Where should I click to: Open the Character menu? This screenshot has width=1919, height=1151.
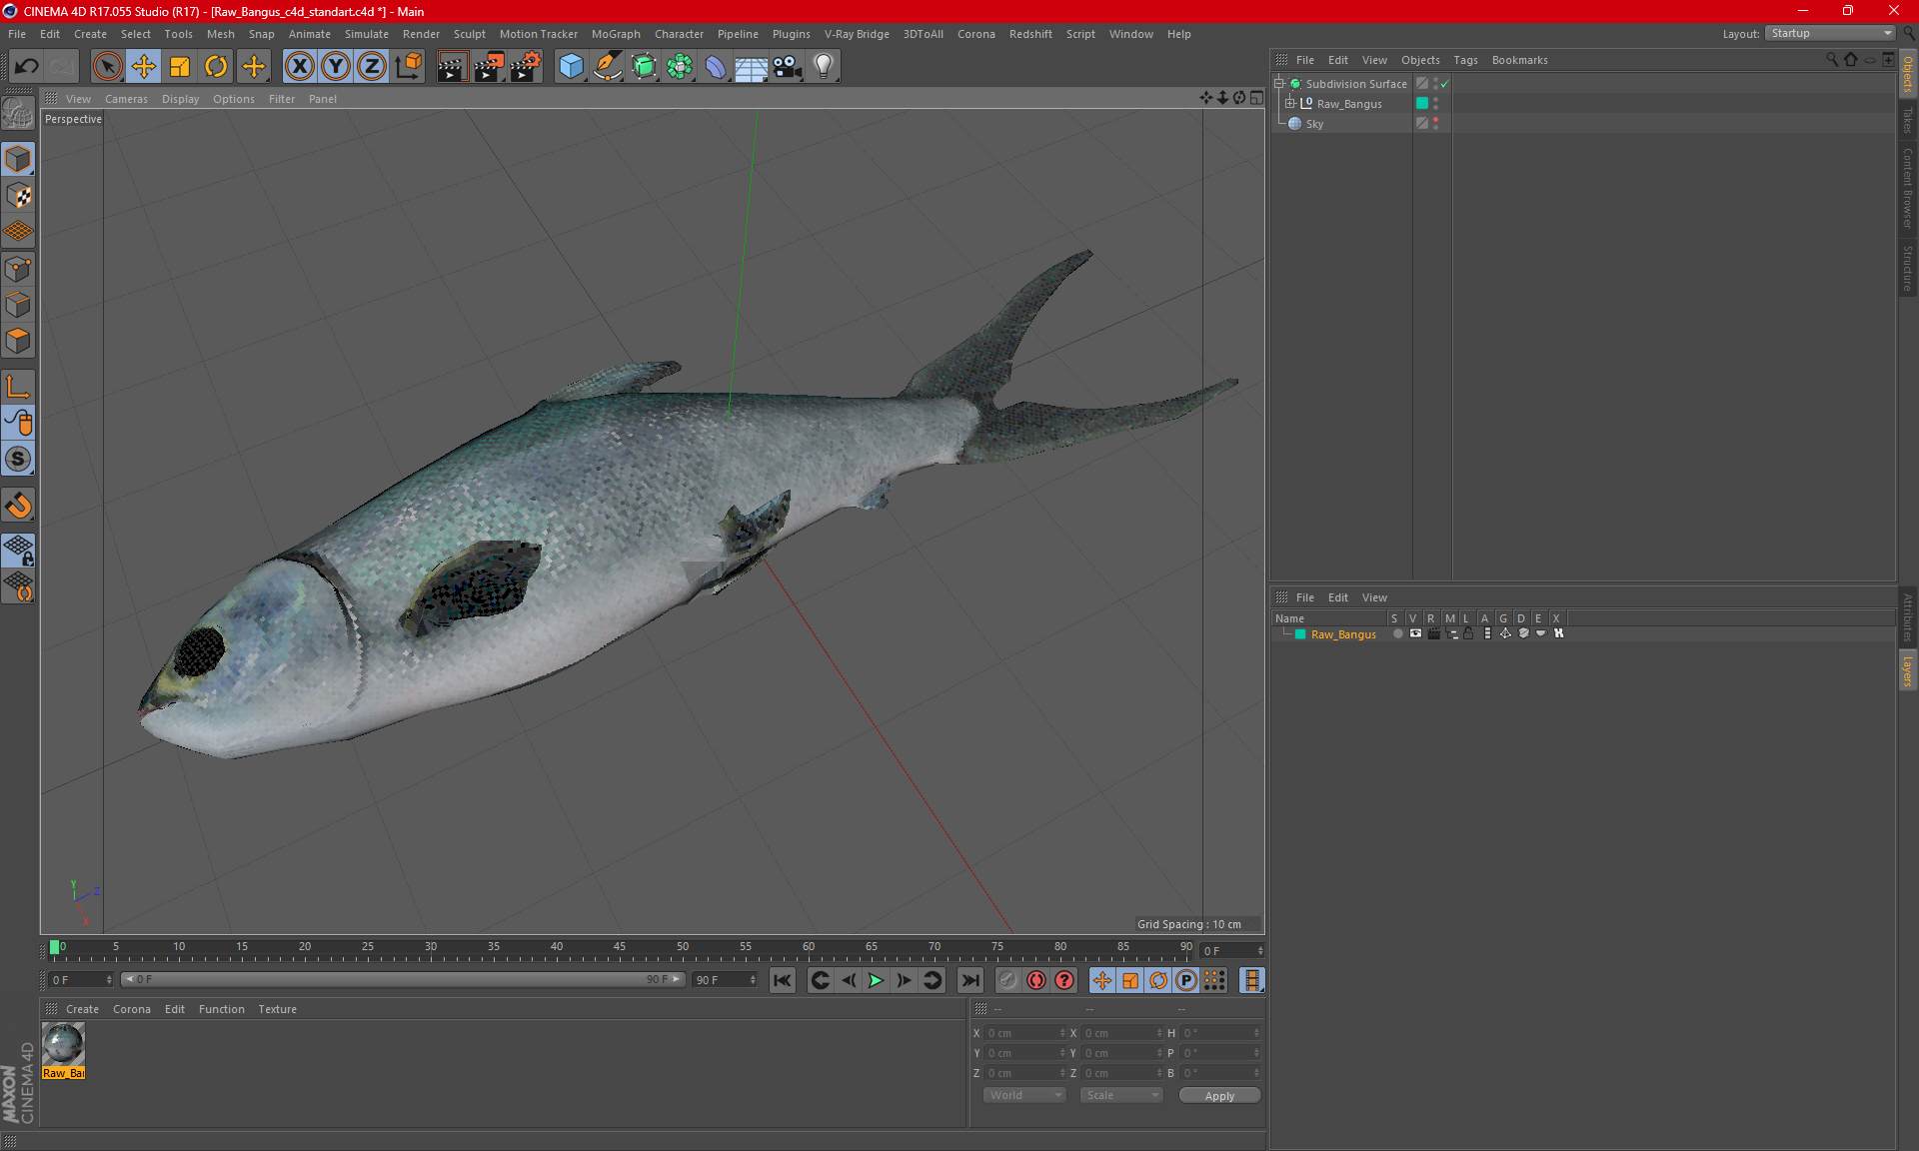pos(679,34)
